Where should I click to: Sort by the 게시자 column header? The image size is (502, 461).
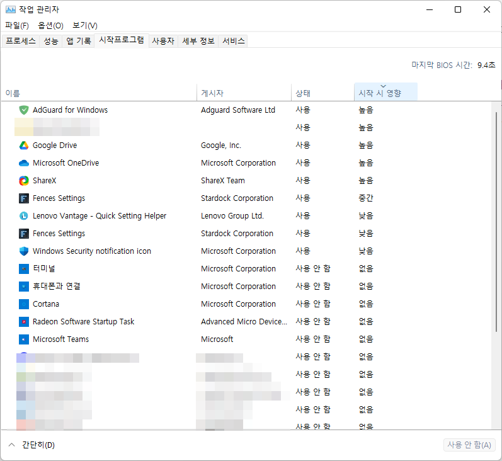pyautogui.click(x=244, y=93)
